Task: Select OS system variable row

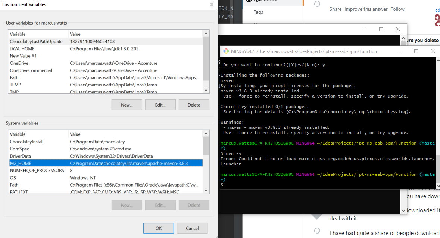Action: click(106, 178)
